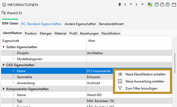The image size is (177, 107).
Task: Go forward with the right chevron
Action: [x=136, y=5]
